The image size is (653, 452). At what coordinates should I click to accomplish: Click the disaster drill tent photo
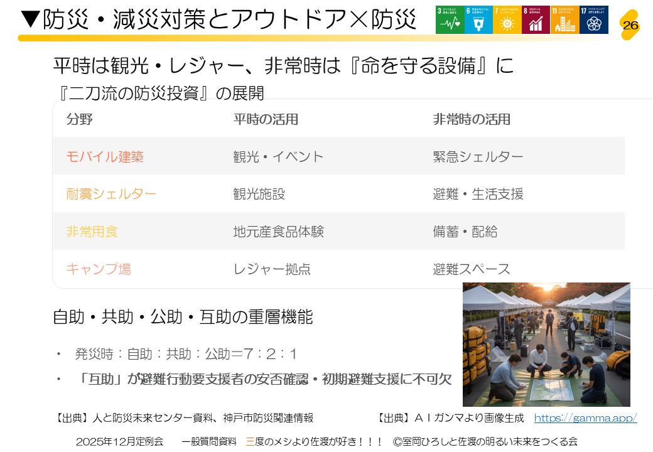click(x=546, y=344)
